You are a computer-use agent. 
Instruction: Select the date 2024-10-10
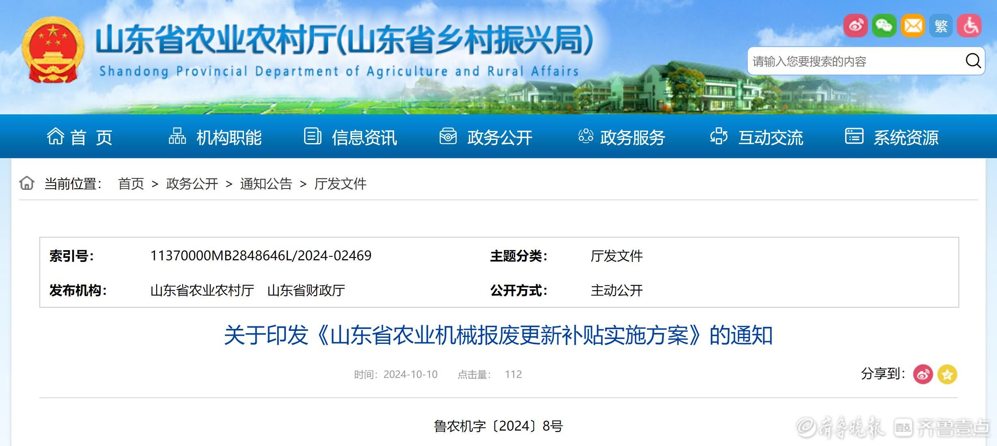[410, 374]
